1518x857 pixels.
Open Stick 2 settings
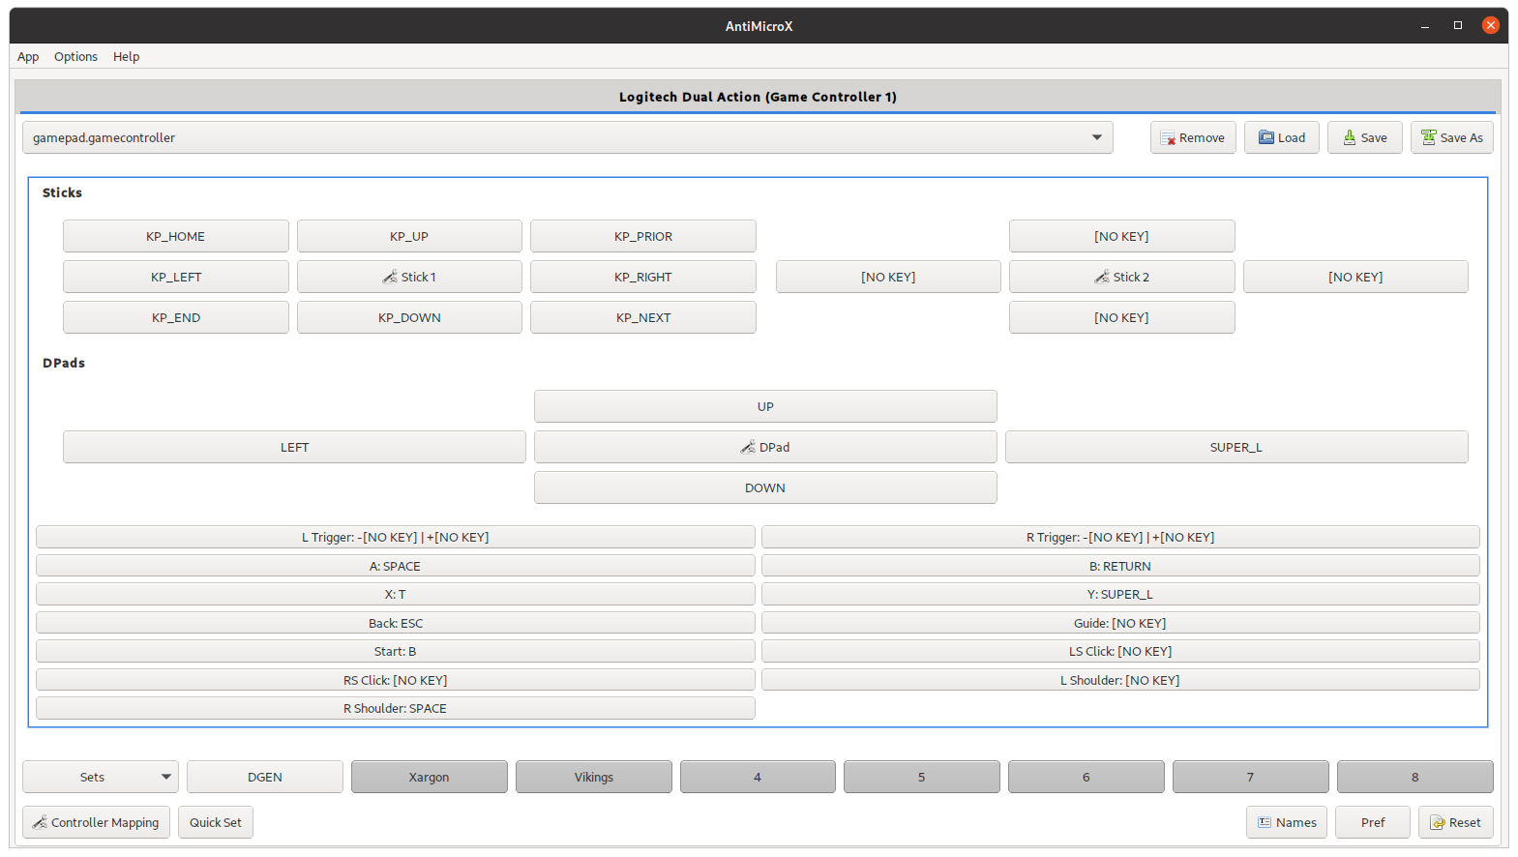[1122, 277]
